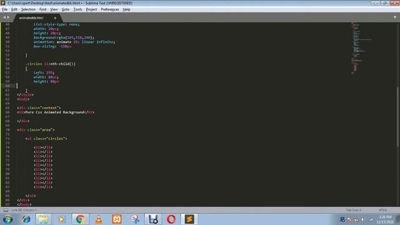
Task: Open the View menu
Action: point(54,9)
